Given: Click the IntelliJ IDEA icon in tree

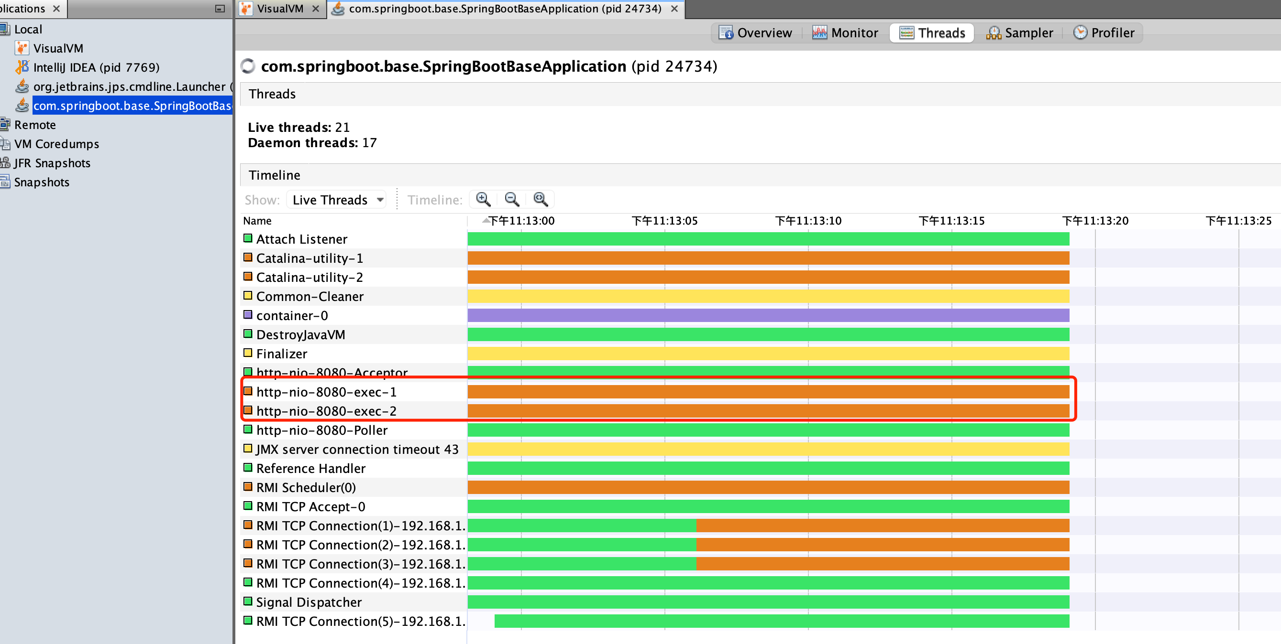Looking at the screenshot, I should tap(22, 67).
